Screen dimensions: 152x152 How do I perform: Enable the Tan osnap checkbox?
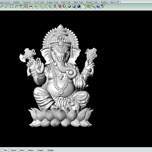pyautogui.click(x=2, y=150)
